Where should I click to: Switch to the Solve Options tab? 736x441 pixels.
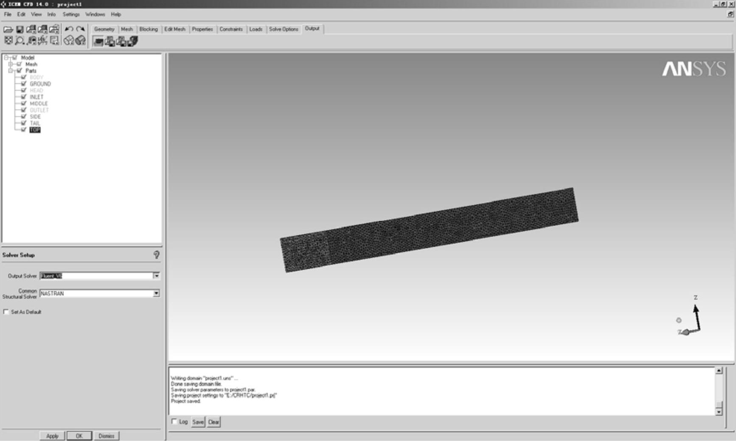284,29
